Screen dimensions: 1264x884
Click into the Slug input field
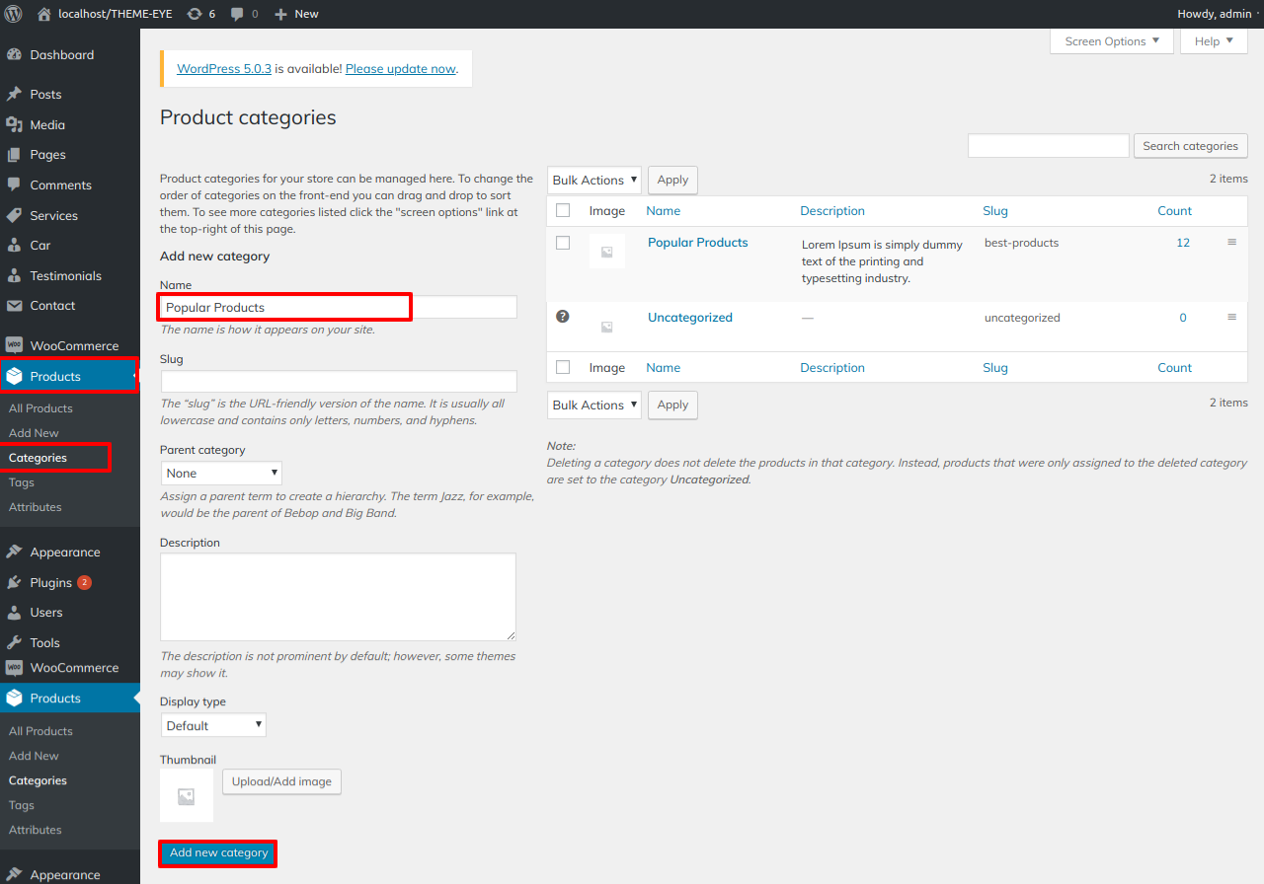pos(339,382)
